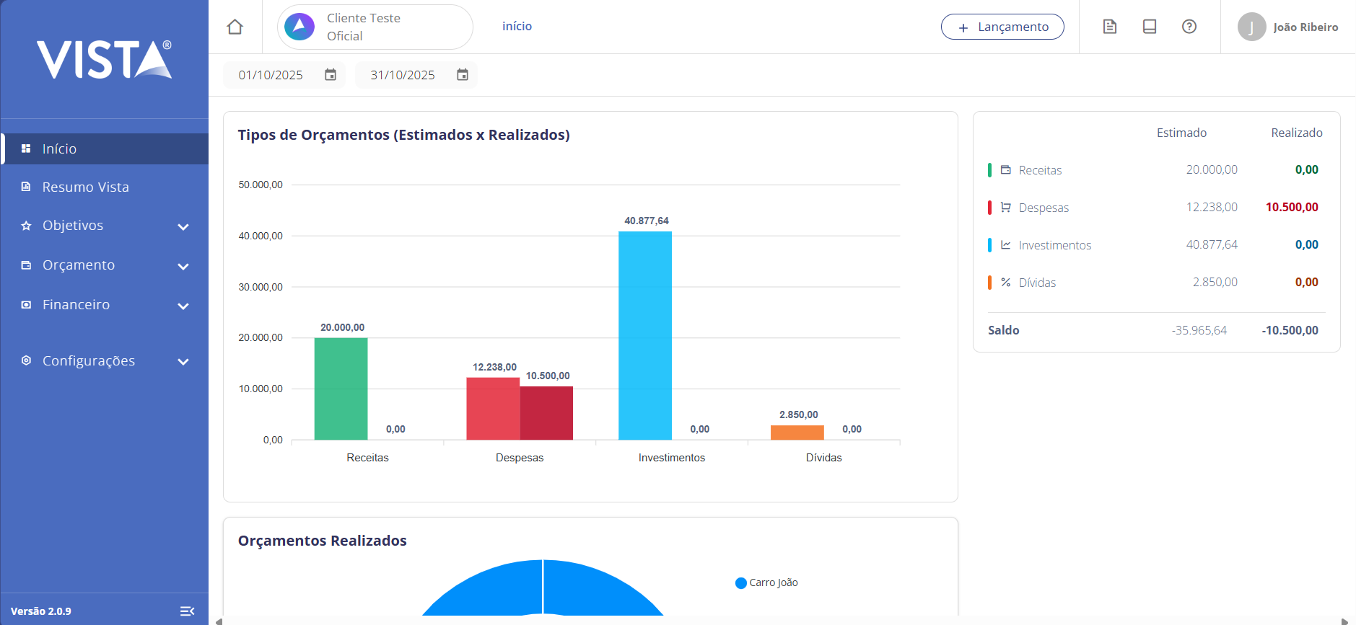
Task: Click the início breadcrumb link
Action: point(517,26)
